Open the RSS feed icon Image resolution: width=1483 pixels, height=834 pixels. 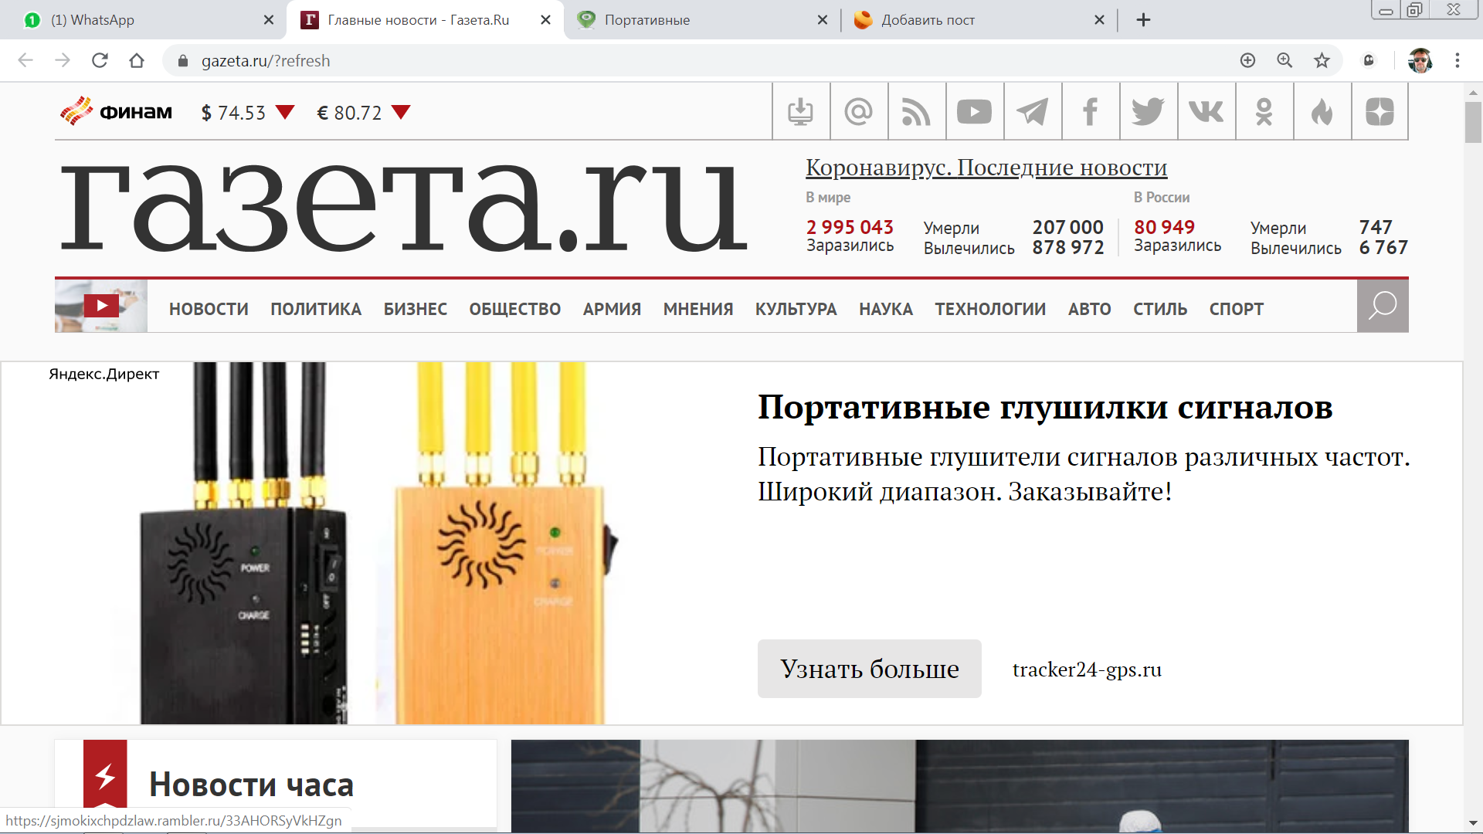click(x=917, y=111)
